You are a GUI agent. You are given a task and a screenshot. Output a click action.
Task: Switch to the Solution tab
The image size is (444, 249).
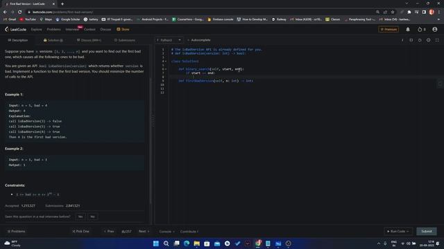[53, 40]
